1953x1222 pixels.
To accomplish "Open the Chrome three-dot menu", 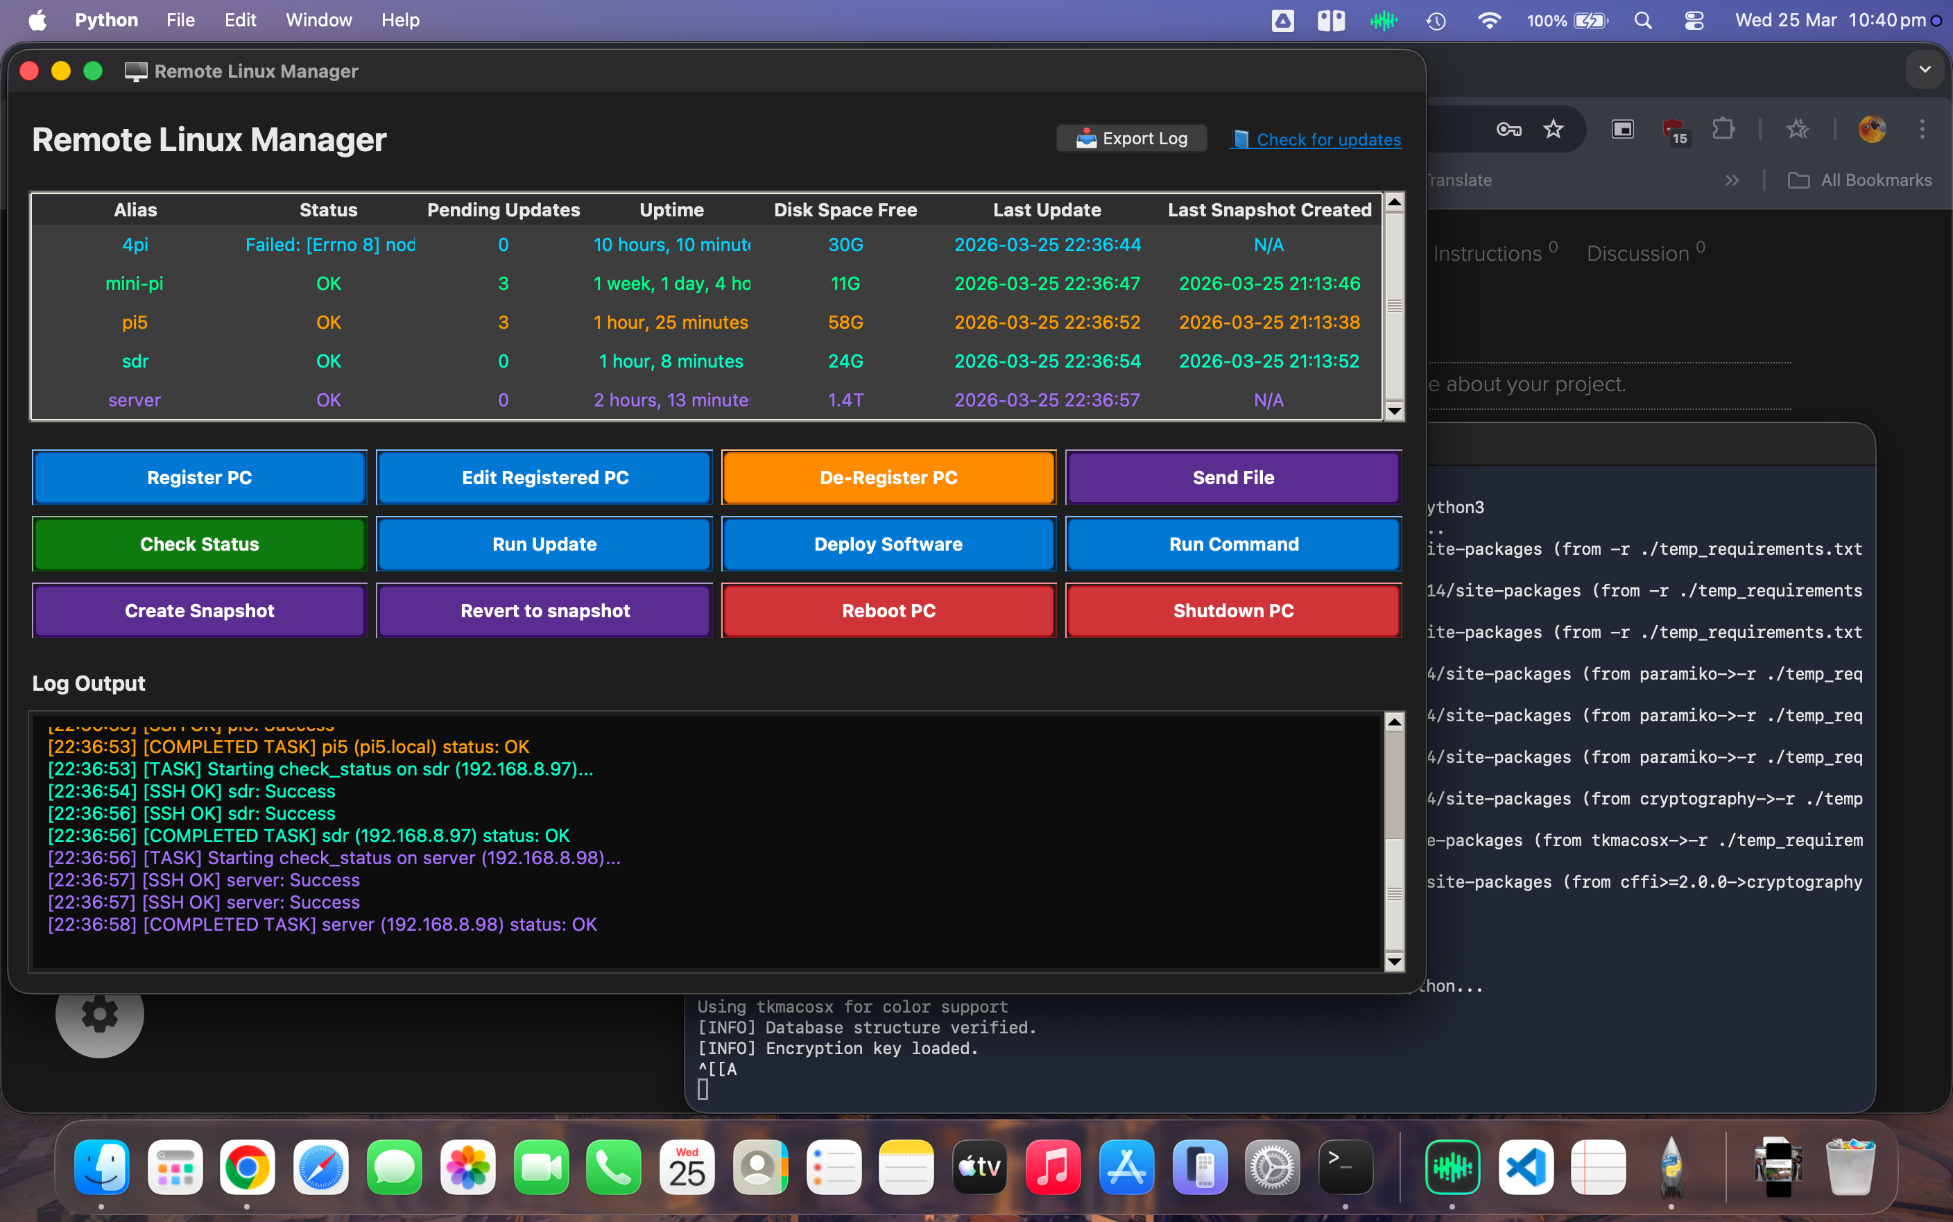I will (x=1922, y=129).
